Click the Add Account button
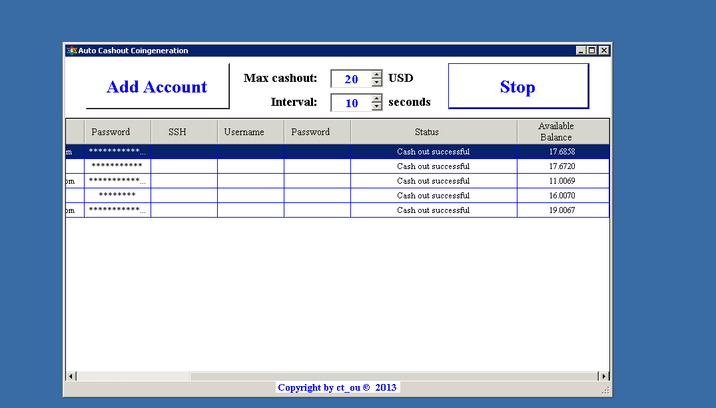 coord(158,87)
